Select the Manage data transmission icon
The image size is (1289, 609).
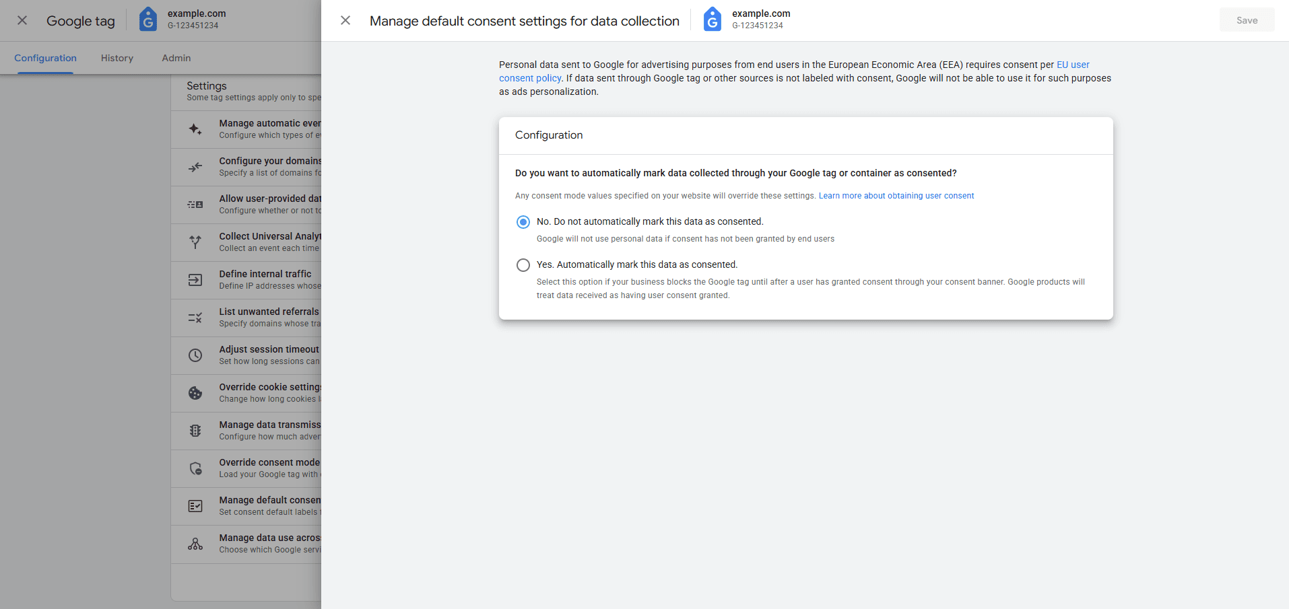pyautogui.click(x=195, y=430)
